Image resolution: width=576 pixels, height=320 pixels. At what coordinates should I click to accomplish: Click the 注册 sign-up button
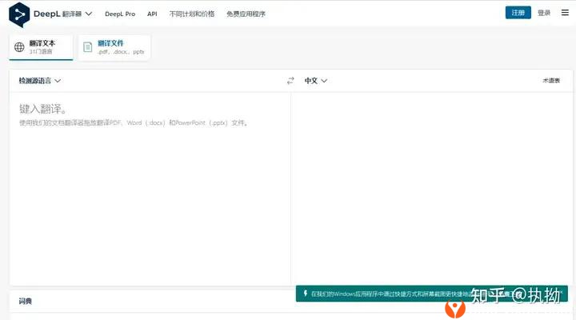click(518, 13)
